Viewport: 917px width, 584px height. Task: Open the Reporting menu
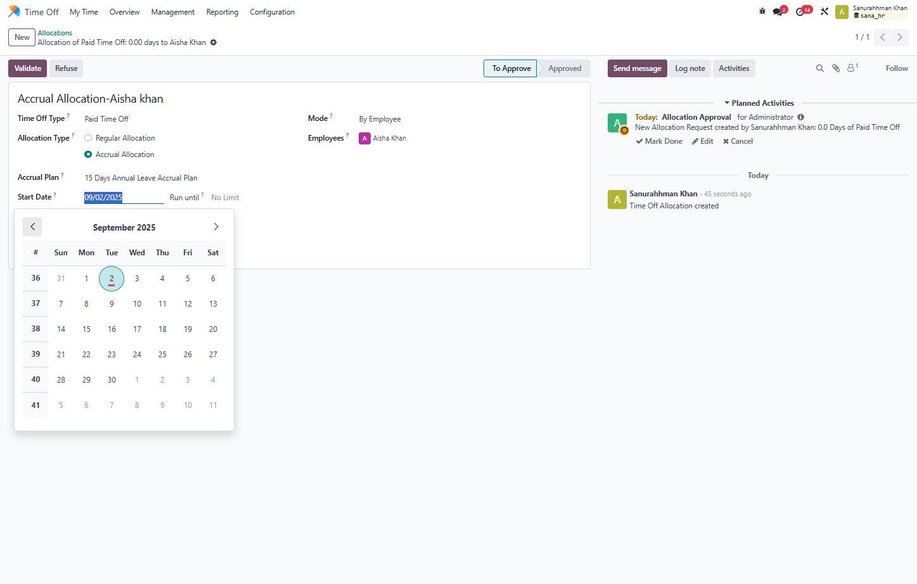pyautogui.click(x=222, y=12)
